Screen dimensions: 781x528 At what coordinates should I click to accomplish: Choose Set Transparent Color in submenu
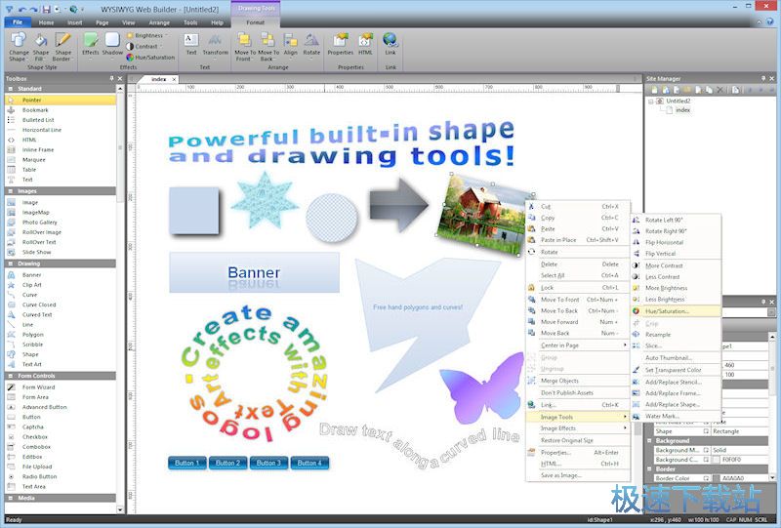tap(676, 370)
